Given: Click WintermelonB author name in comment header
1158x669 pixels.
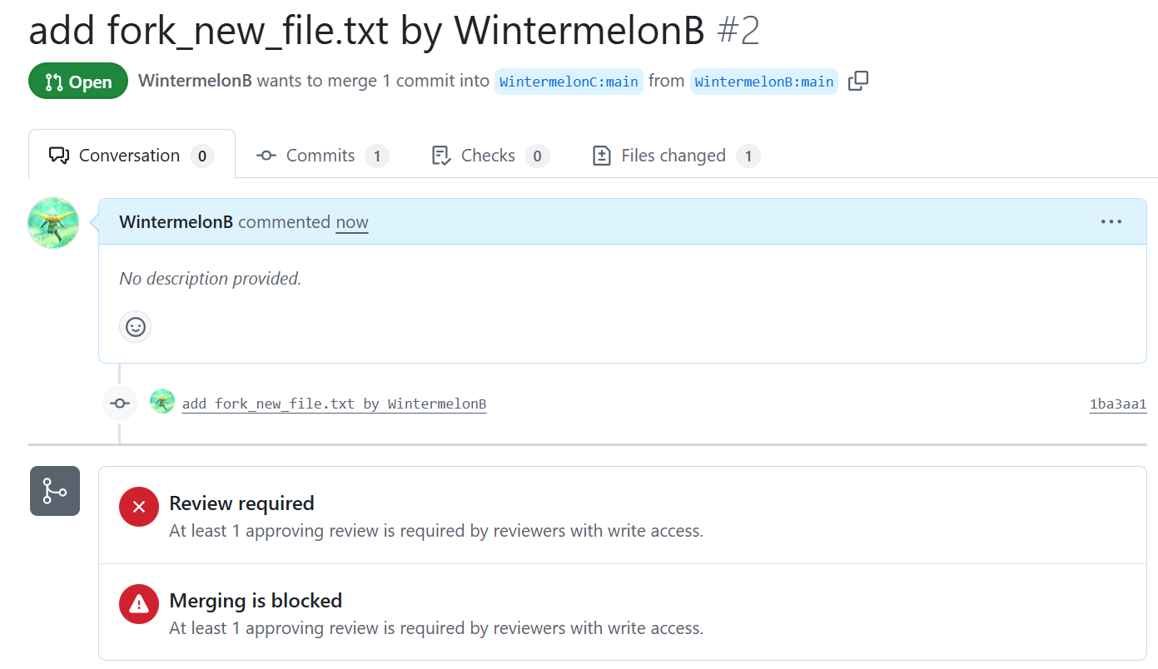Looking at the screenshot, I should [x=176, y=222].
